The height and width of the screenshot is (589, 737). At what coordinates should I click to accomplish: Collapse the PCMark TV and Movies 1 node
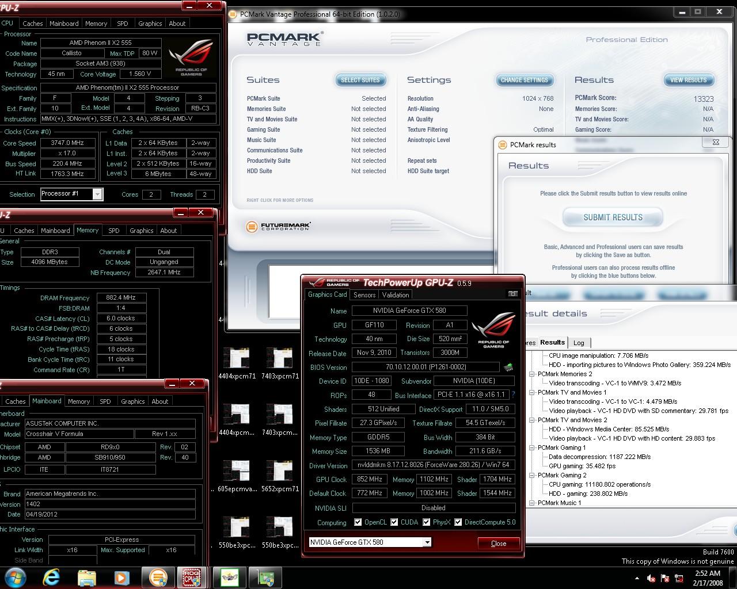coord(532,392)
